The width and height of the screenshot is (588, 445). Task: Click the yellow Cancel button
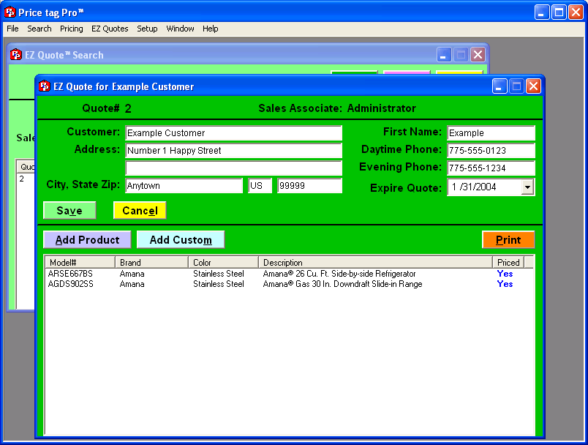(140, 211)
